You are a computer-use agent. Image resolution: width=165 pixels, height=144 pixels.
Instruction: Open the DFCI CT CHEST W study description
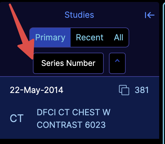click(x=73, y=112)
